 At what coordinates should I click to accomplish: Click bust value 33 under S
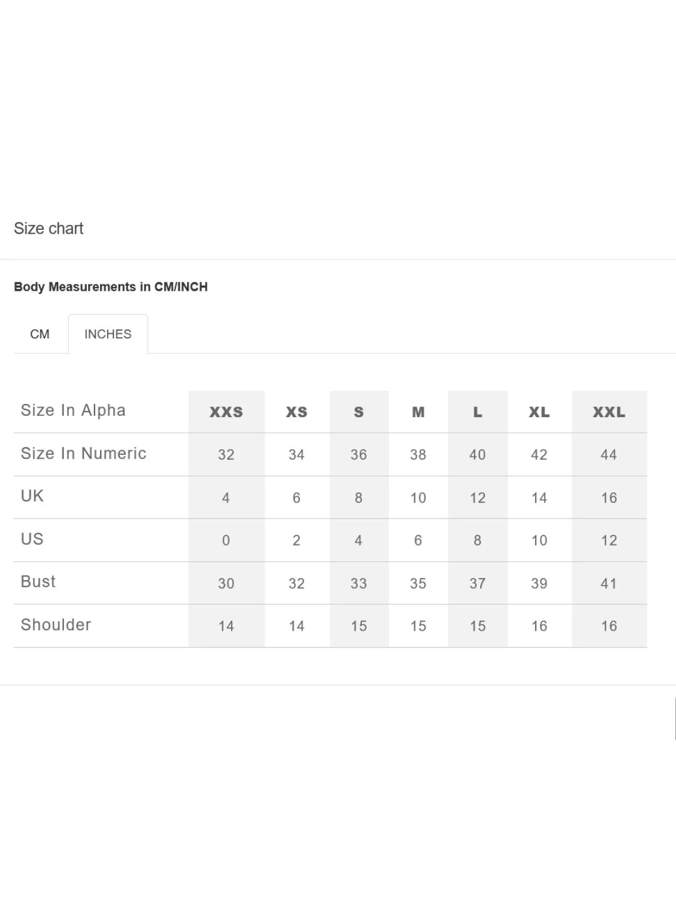[x=358, y=583]
